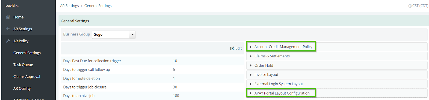This screenshot has width=429, height=100.
Task: Click the AR Settings back arrow icon
Action: pos(8,29)
